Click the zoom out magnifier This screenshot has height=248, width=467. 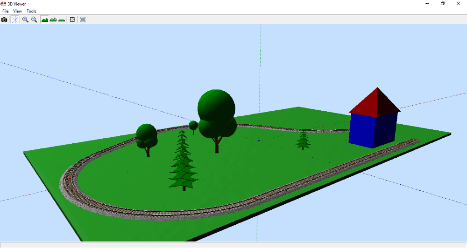coord(34,20)
